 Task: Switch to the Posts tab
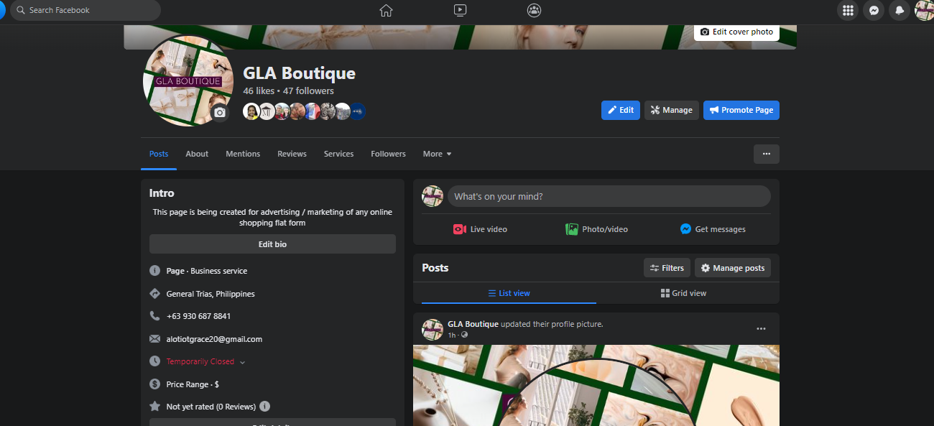click(159, 154)
